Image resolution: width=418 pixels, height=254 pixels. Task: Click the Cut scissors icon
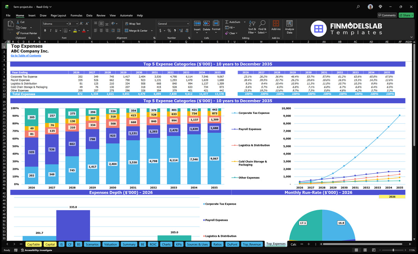pyautogui.click(x=18, y=22)
